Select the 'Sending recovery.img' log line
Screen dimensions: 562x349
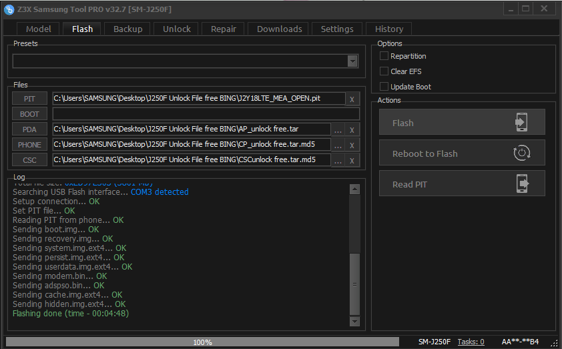coord(63,239)
